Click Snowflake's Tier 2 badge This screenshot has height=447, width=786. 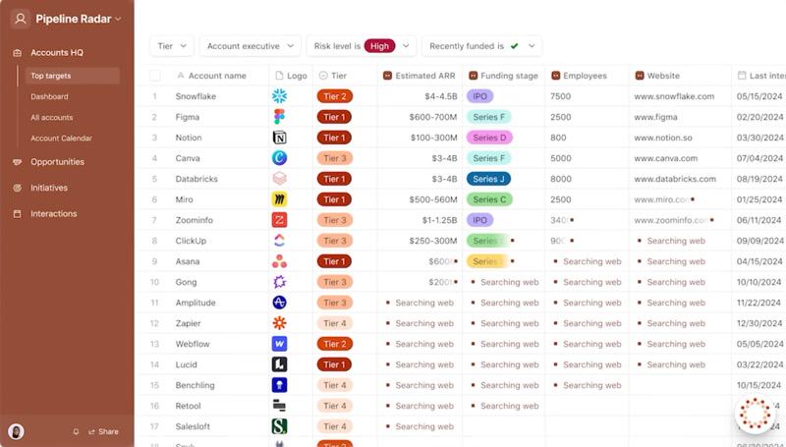coord(334,96)
